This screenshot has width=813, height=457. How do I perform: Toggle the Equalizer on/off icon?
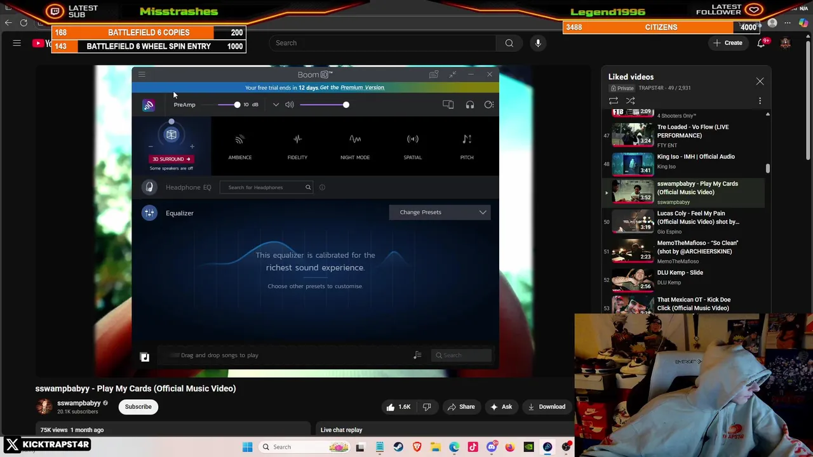[149, 213]
